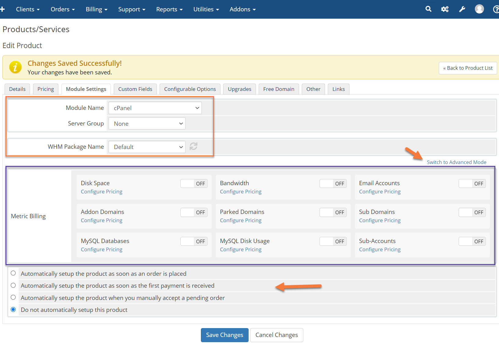
Task: Open the Billing menu
Action: 97,9
